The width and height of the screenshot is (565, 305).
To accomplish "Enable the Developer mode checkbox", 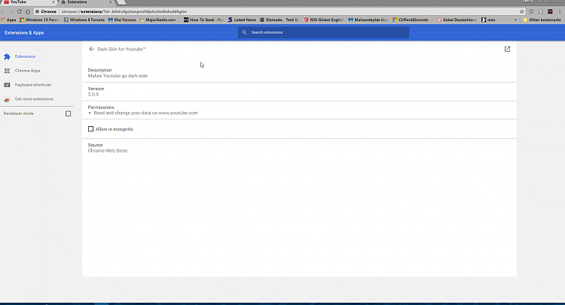I will click(68, 113).
